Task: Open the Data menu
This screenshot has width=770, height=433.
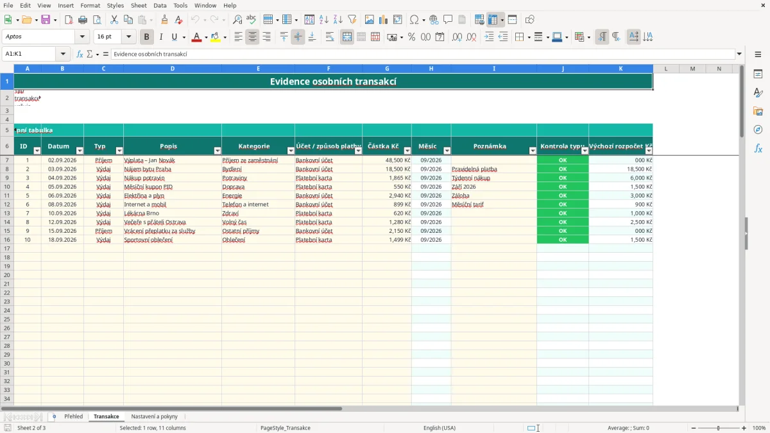Action: (160, 5)
